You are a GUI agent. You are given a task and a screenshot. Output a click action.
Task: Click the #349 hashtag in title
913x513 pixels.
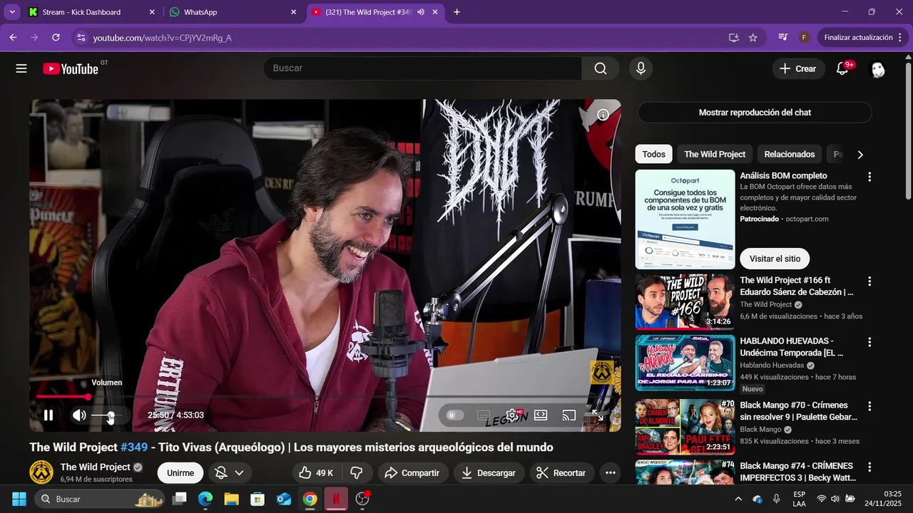point(134,447)
